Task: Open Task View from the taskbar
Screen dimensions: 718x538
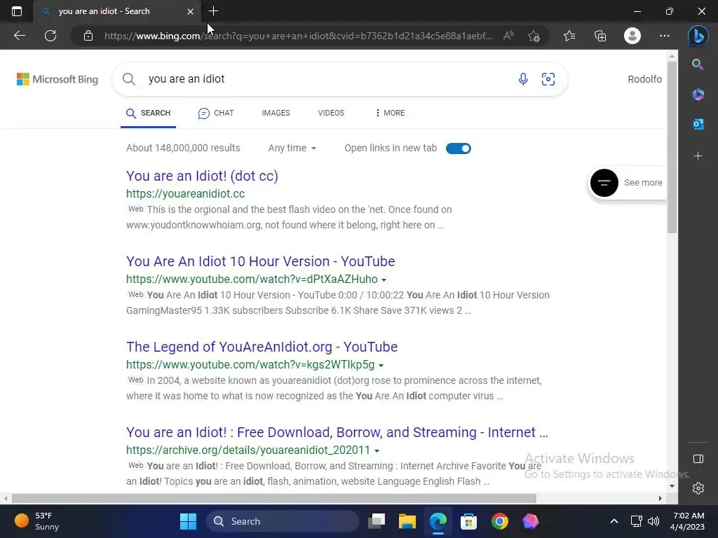Action: tap(377, 521)
